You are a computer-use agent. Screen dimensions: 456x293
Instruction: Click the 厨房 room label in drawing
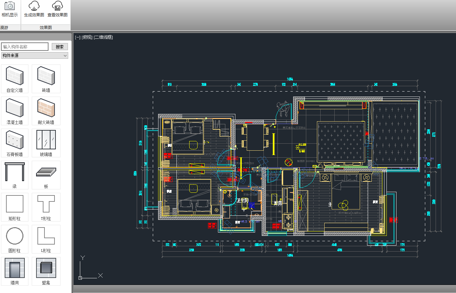(278, 203)
